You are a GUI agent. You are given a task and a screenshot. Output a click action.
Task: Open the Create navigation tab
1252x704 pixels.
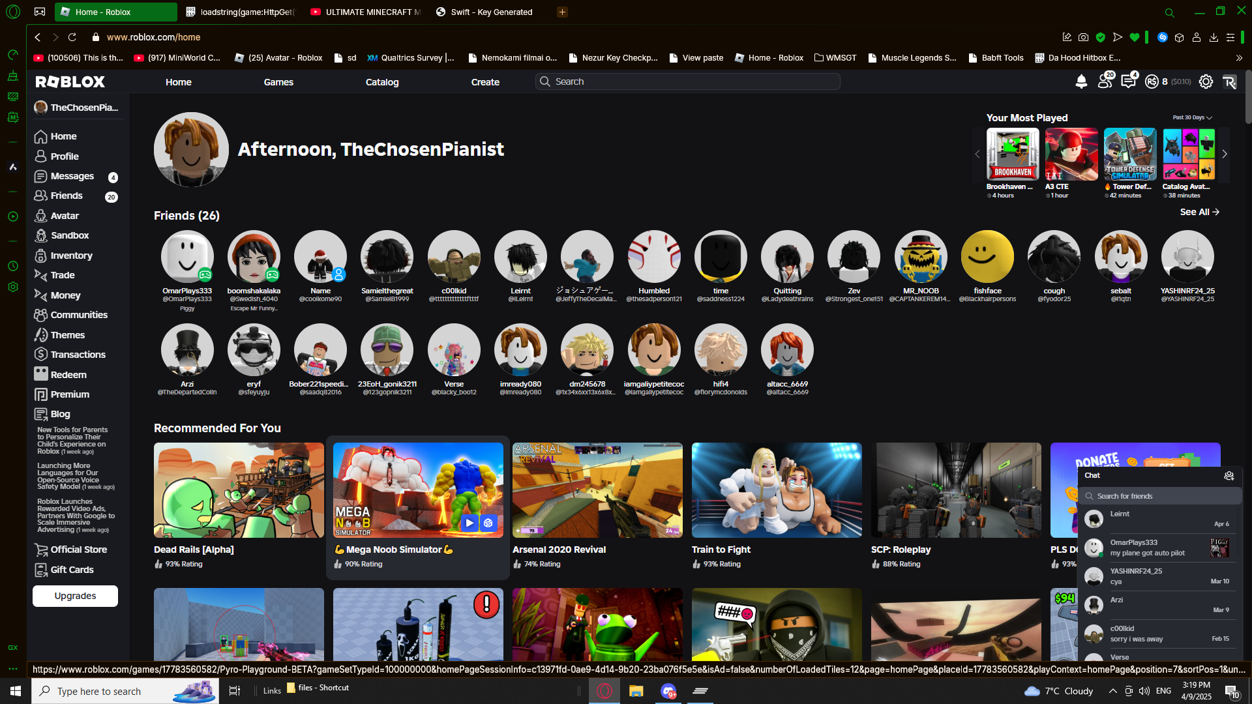tap(485, 82)
